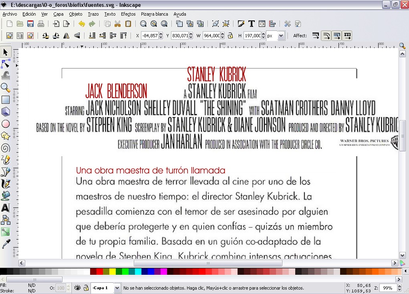Select the Gradient tool
409x294 pixels.
click(6, 232)
